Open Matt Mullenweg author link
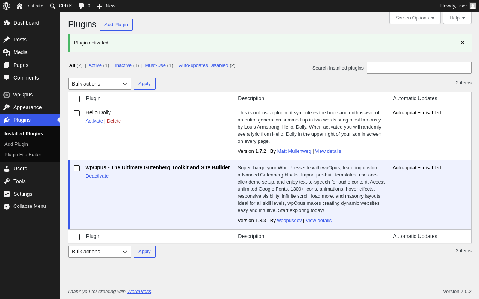Screen dimensions: 479x299 tap(294, 151)
